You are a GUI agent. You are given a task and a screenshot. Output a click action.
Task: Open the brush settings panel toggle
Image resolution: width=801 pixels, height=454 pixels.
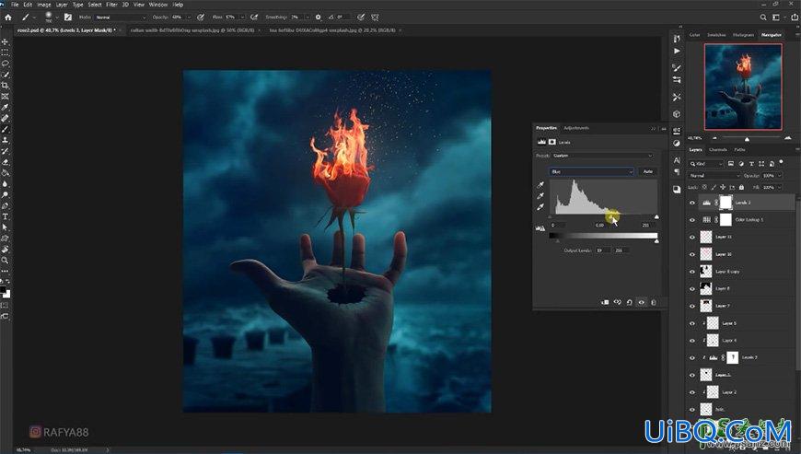[68, 17]
